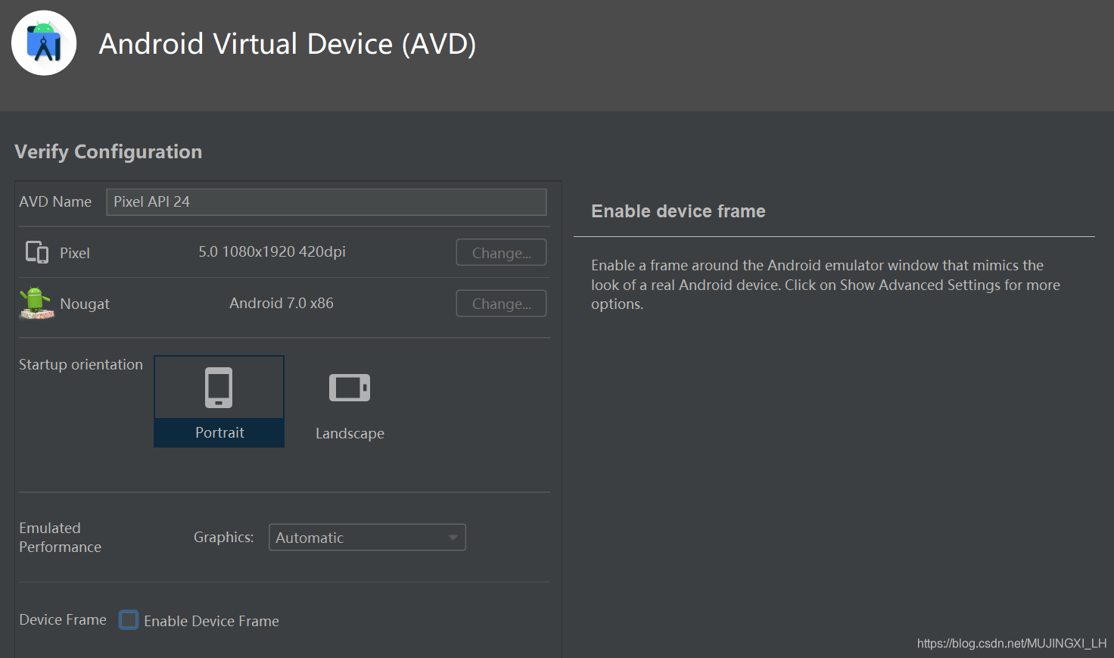Image resolution: width=1114 pixels, height=658 pixels.
Task: Click the Pixel device type icon
Action: tap(37, 252)
